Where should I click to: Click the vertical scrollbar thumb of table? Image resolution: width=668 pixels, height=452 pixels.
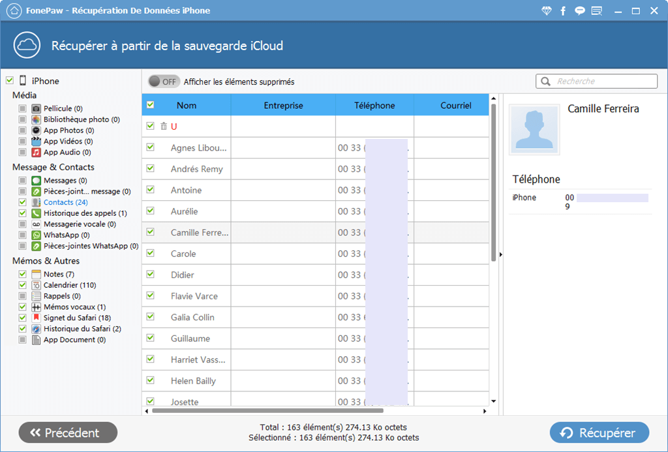click(x=493, y=183)
